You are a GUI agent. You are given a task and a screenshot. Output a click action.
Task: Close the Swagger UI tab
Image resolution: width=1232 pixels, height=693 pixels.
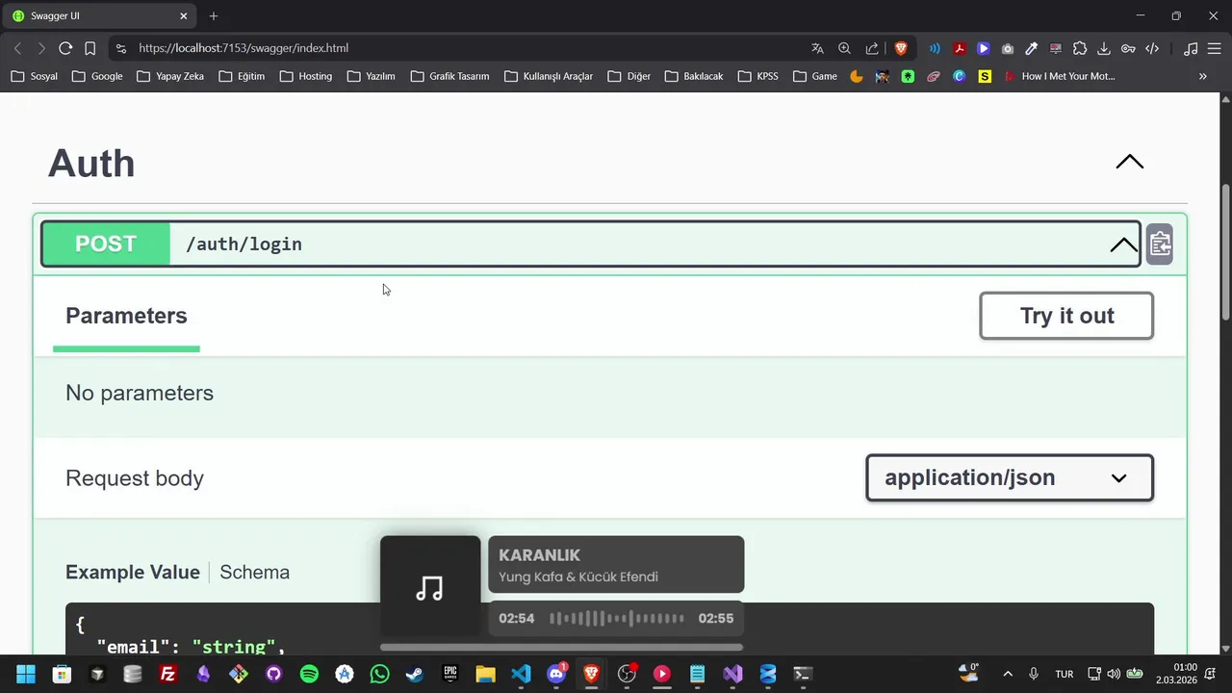point(184,16)
